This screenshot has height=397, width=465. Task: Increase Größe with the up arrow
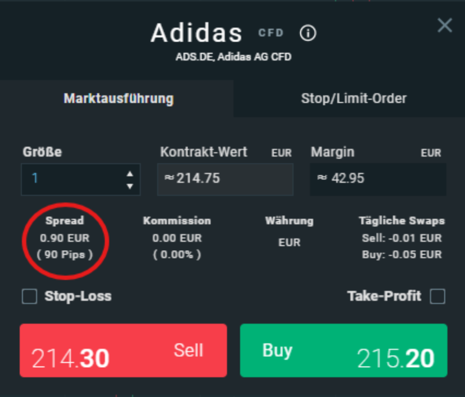point(129,174)
